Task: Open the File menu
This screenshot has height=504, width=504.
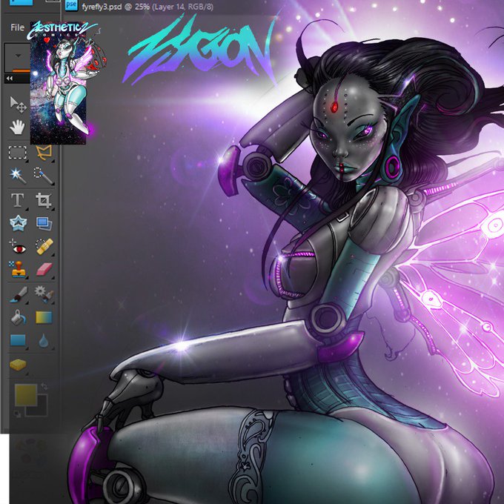Action: click(x=17, y=27)
